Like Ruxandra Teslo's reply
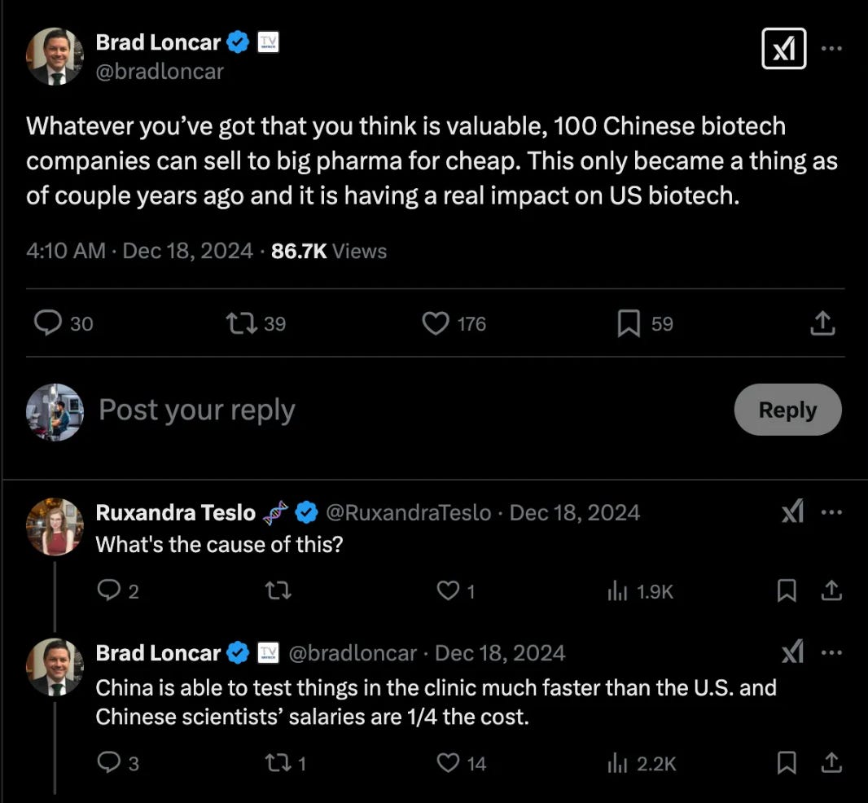Image resolution: width=868 pixels, height=803 pixels. pos(448,591)
